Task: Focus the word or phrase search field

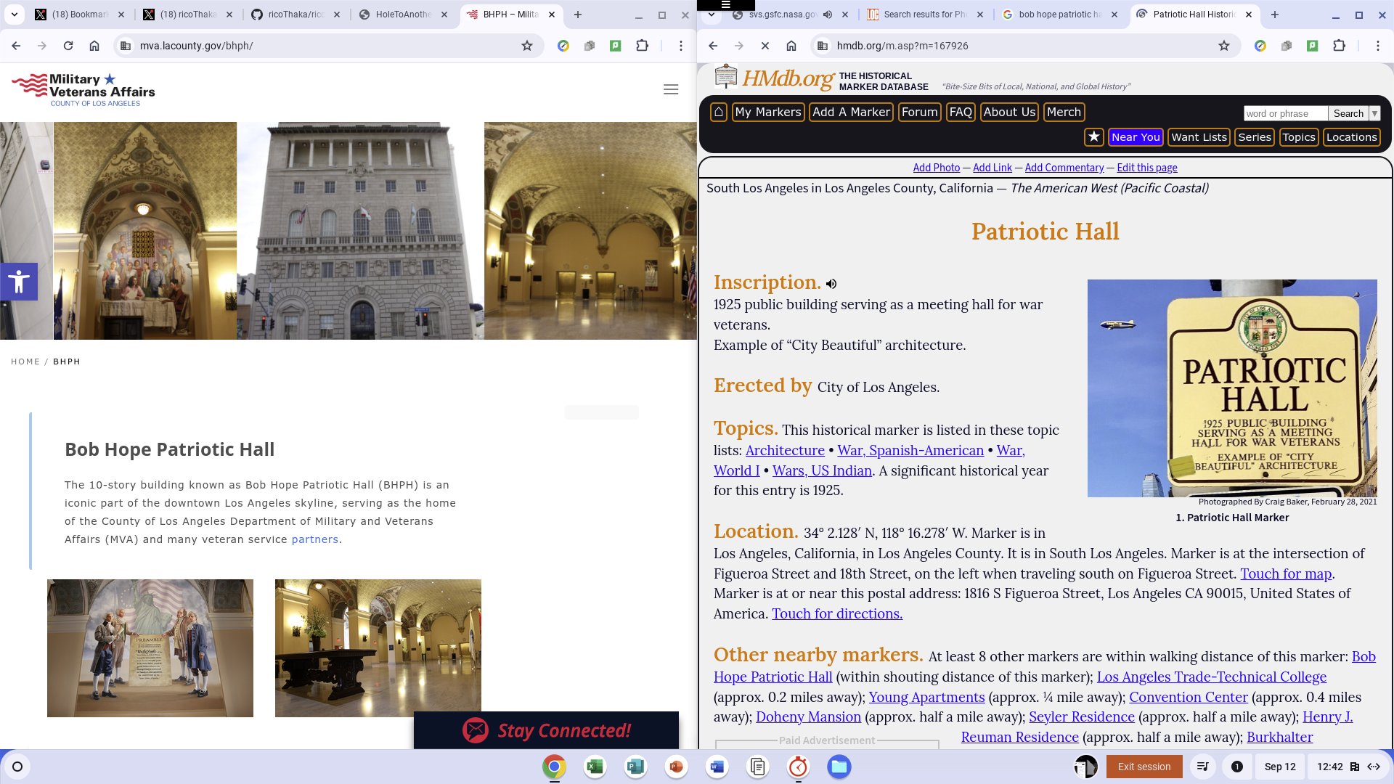Action: (1285, 113)
